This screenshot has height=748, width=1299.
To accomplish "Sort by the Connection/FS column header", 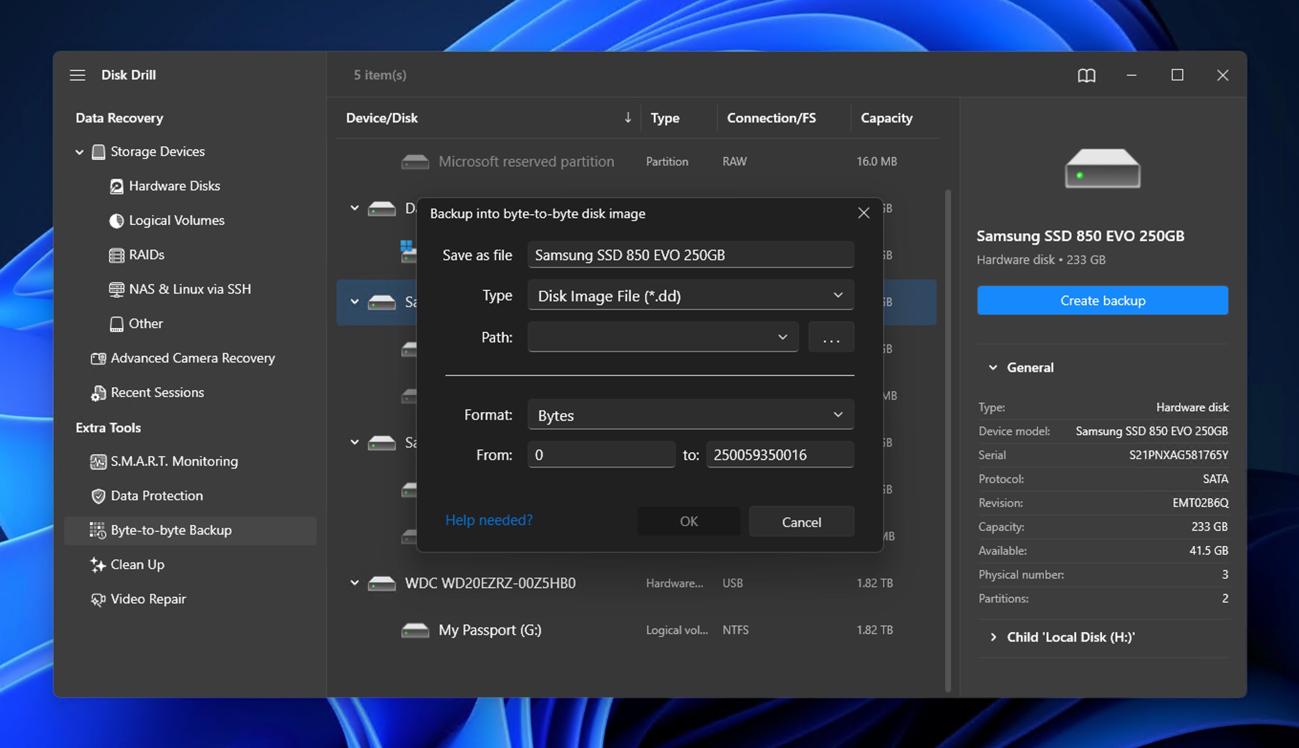I will (771, 118).
